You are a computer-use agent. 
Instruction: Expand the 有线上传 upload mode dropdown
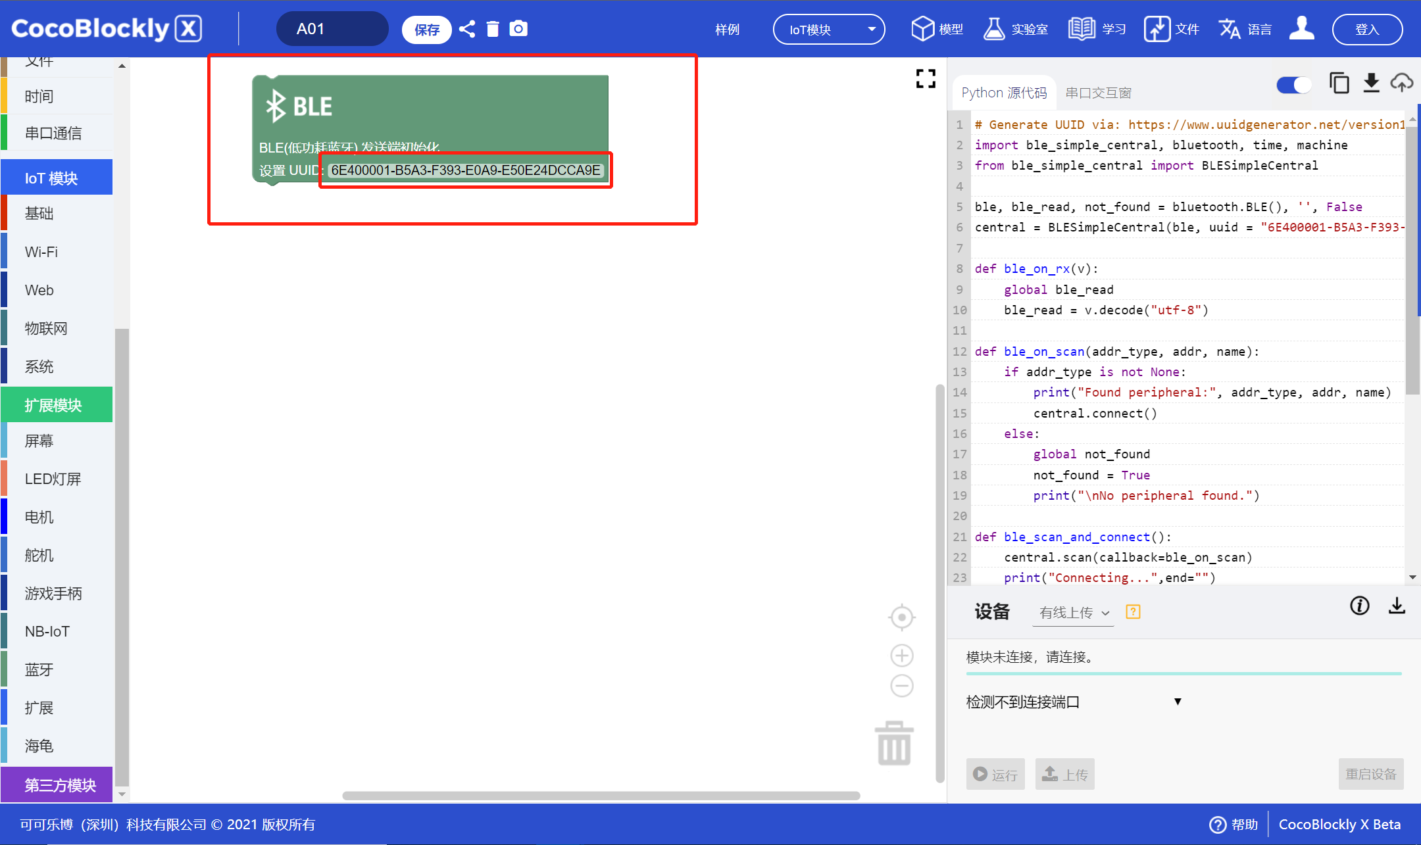pyautogui.click(x=1073, y=613)
